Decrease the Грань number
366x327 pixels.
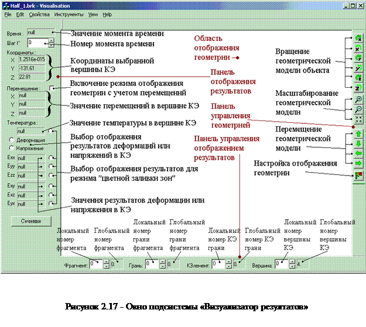162,266
